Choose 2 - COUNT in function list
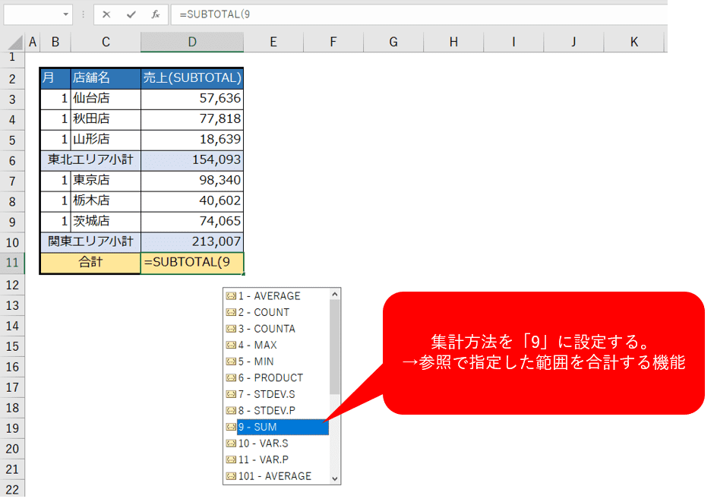Screen dimensions: 717x502 point(277,312)
